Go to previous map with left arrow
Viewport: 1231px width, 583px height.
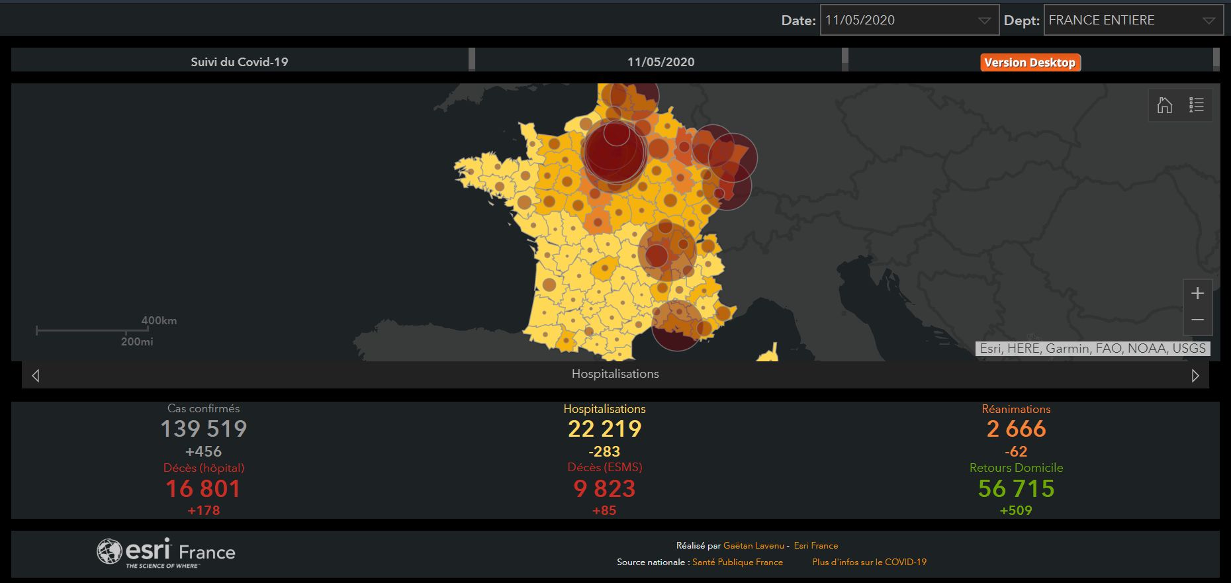tap(36, 376)
